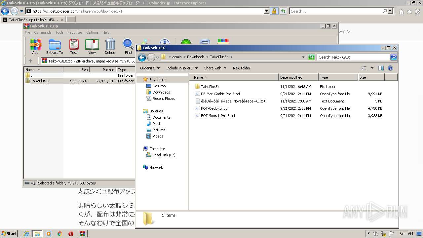423x238 pixels.
Task: Select TaikoPlusEx folder in Explorer list
Action: [210, 87]
